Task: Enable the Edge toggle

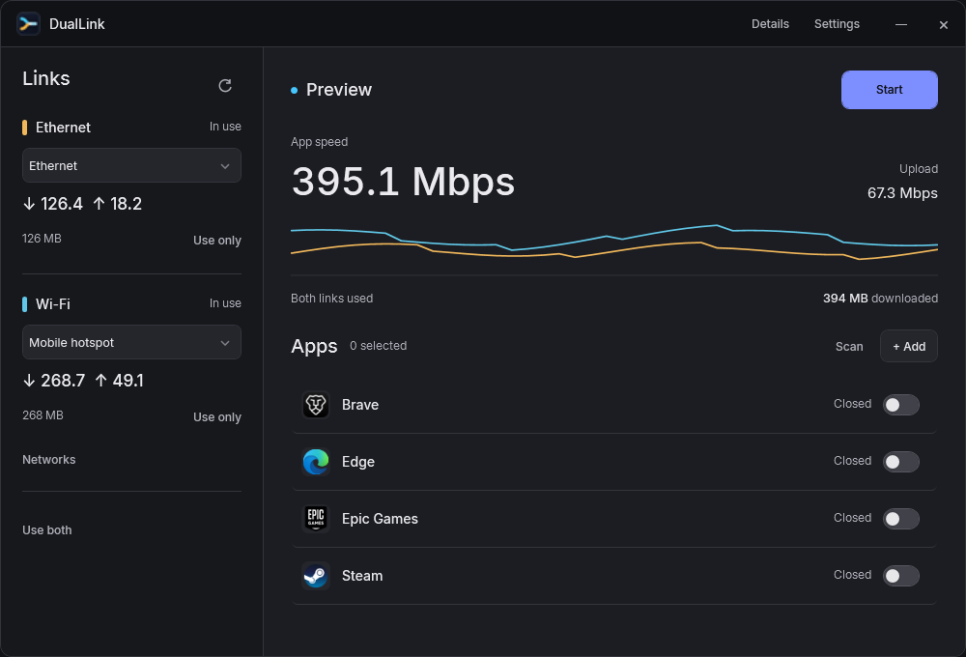Action: pos(900,462)
